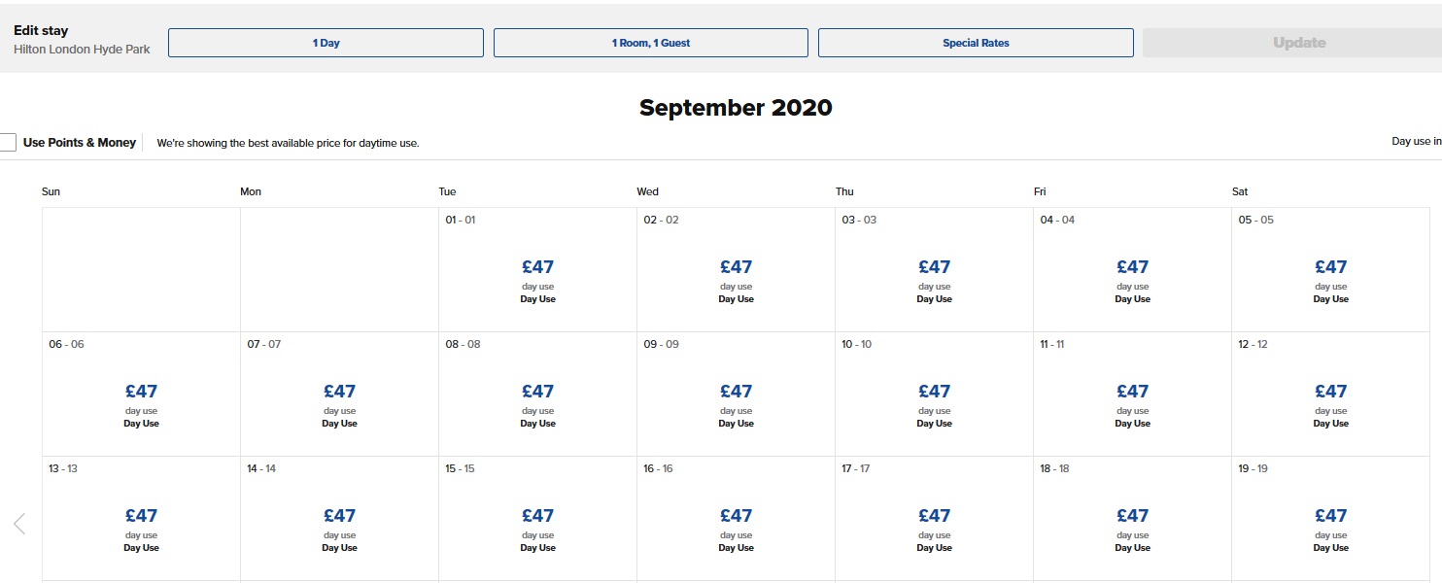Viewport: 1442px width, 583px height.
Task: Select the 16 September day cell
Action: (736, 517)
